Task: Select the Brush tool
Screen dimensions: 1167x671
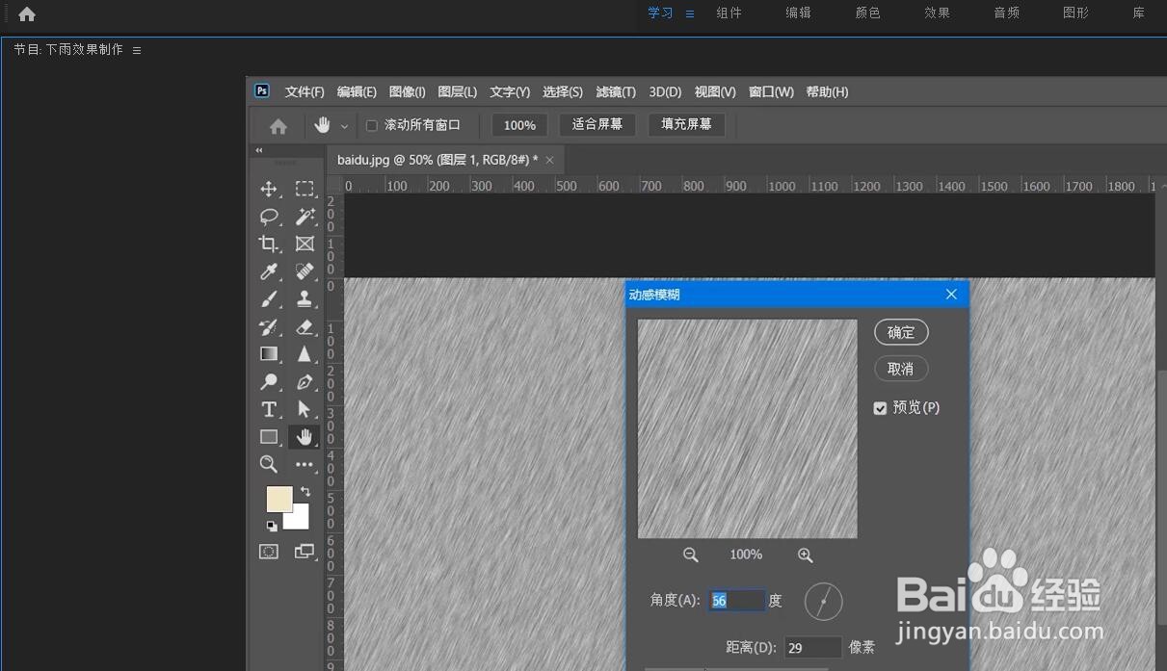Action: (x=269, y=299)
